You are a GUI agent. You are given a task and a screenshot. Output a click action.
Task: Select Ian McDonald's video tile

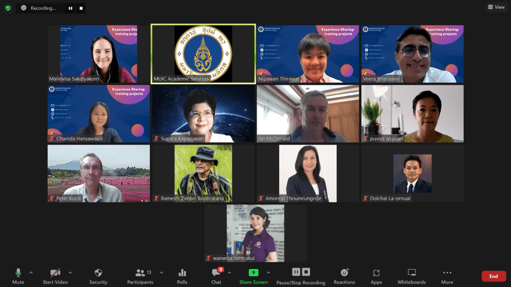308,114
